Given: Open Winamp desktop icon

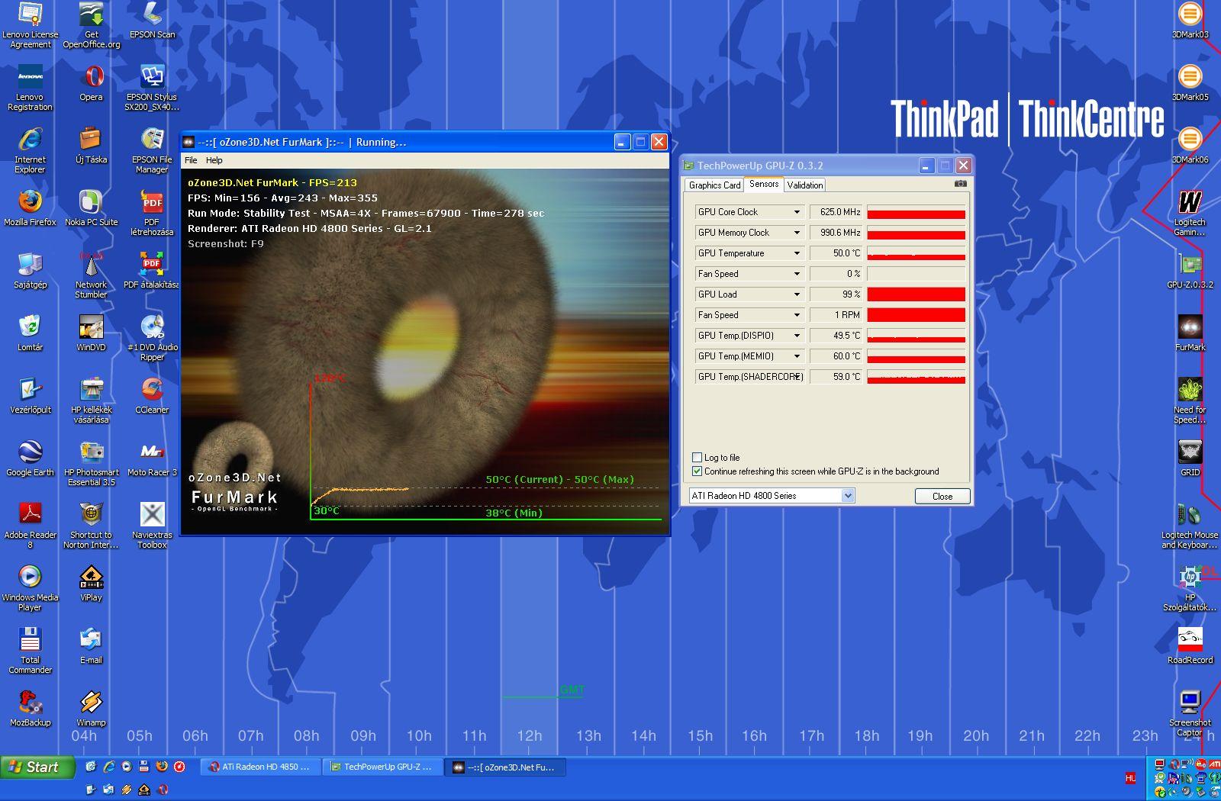Looking at the screenshot, I should [91, 708].
